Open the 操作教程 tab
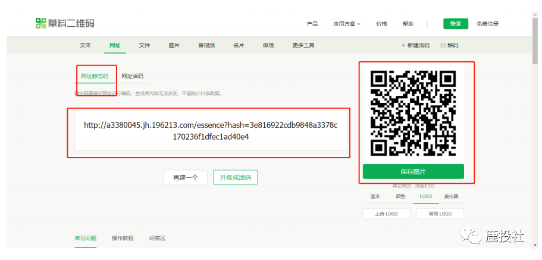This screenshot has width=542, height=260. 123,238
